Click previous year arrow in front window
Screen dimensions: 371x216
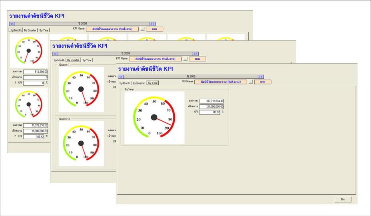click(x=121, y=77)
